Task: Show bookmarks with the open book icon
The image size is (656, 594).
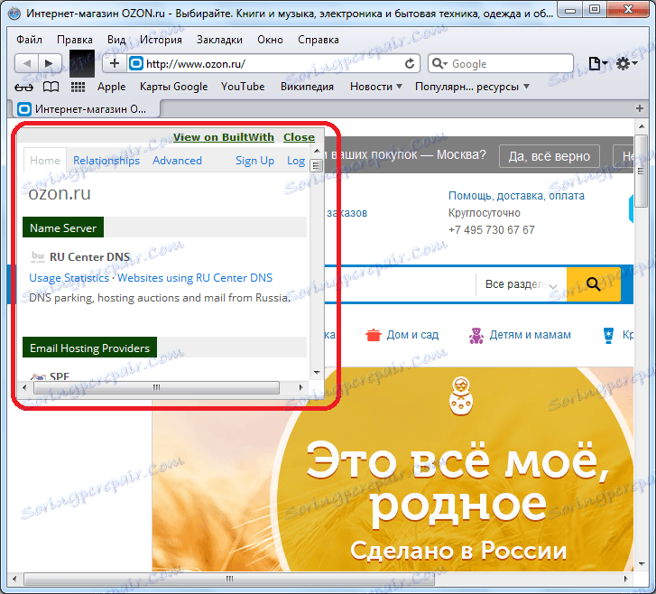Action: pyautogui.click(x=51, y=87)
